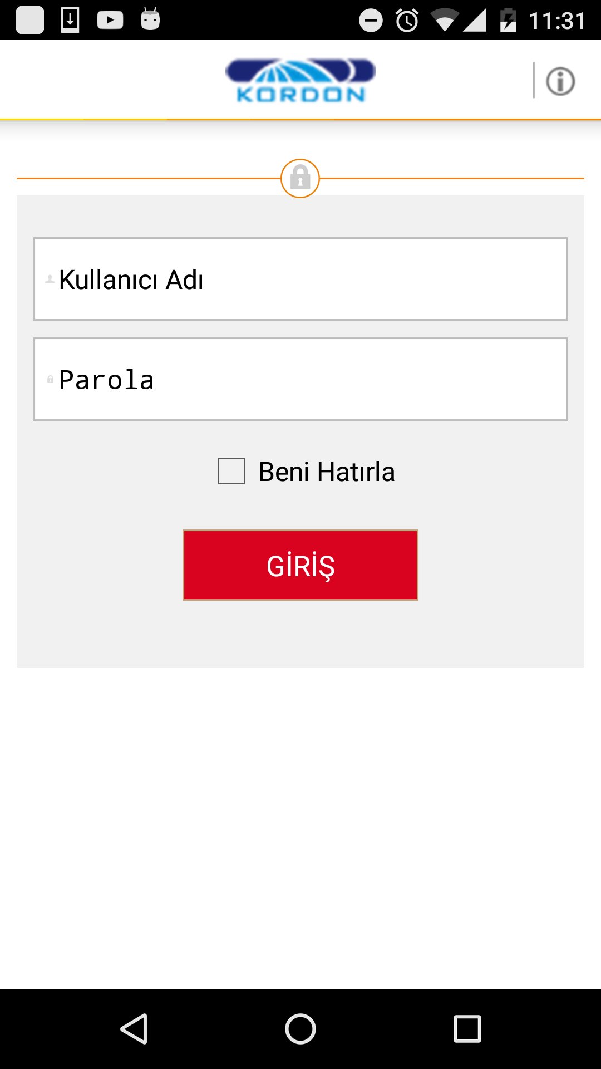Tap the clock showing 11:31
The height and width of the screenshot is (1069, 601).
coord(556,21)
